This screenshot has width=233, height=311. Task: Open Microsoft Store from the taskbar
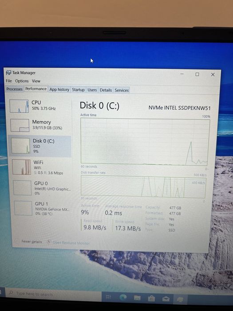151,298
